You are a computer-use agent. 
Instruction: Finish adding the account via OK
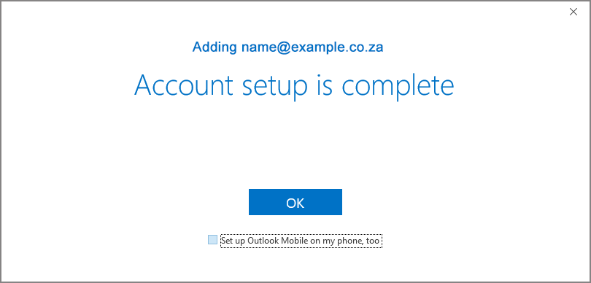(295, 202)
